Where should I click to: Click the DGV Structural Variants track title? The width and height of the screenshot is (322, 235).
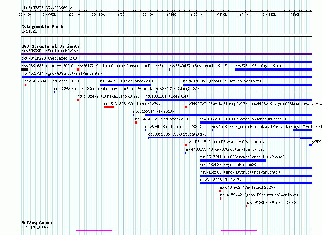click(51, 46)
